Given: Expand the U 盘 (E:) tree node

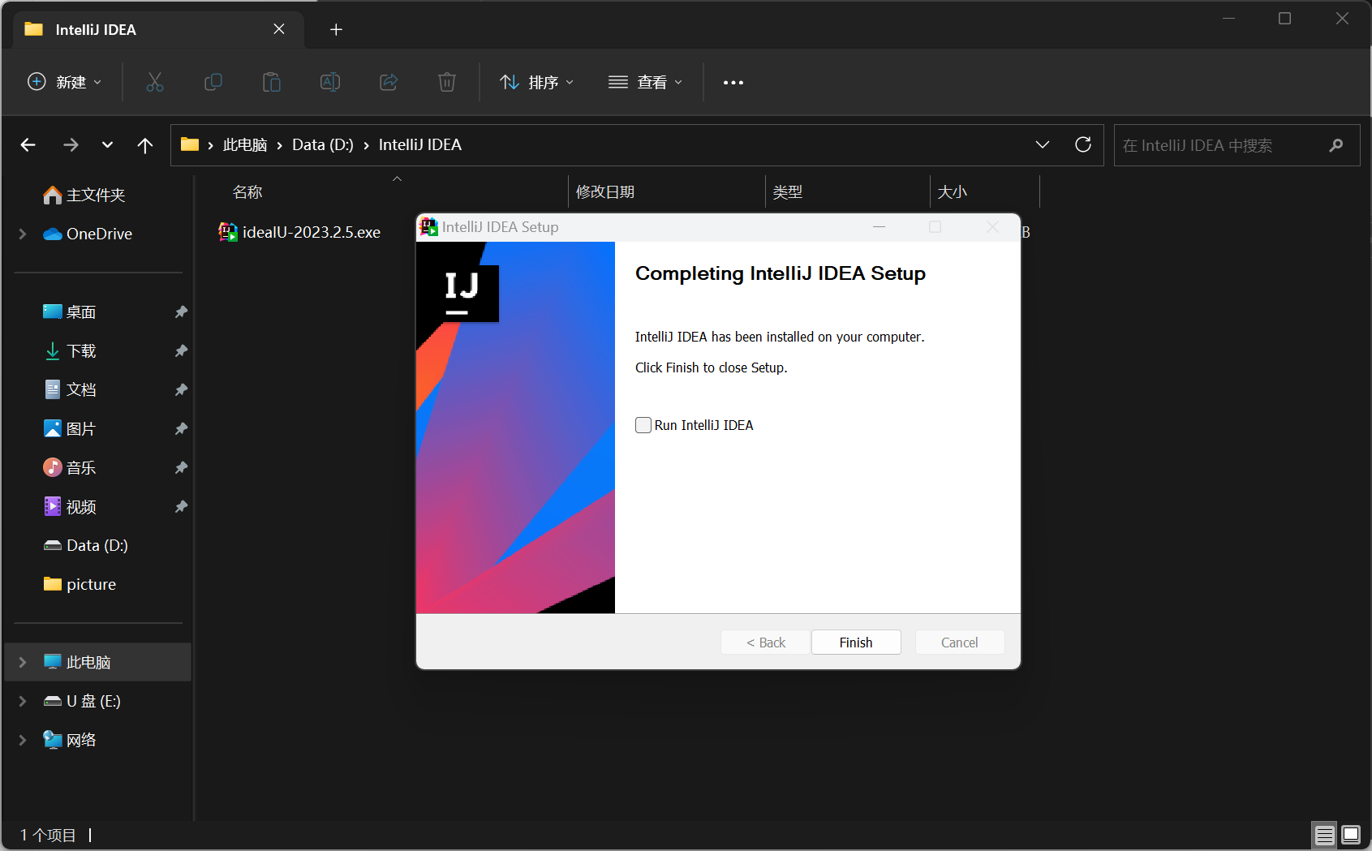Looking at the screenshot, I should coord(23,701).
